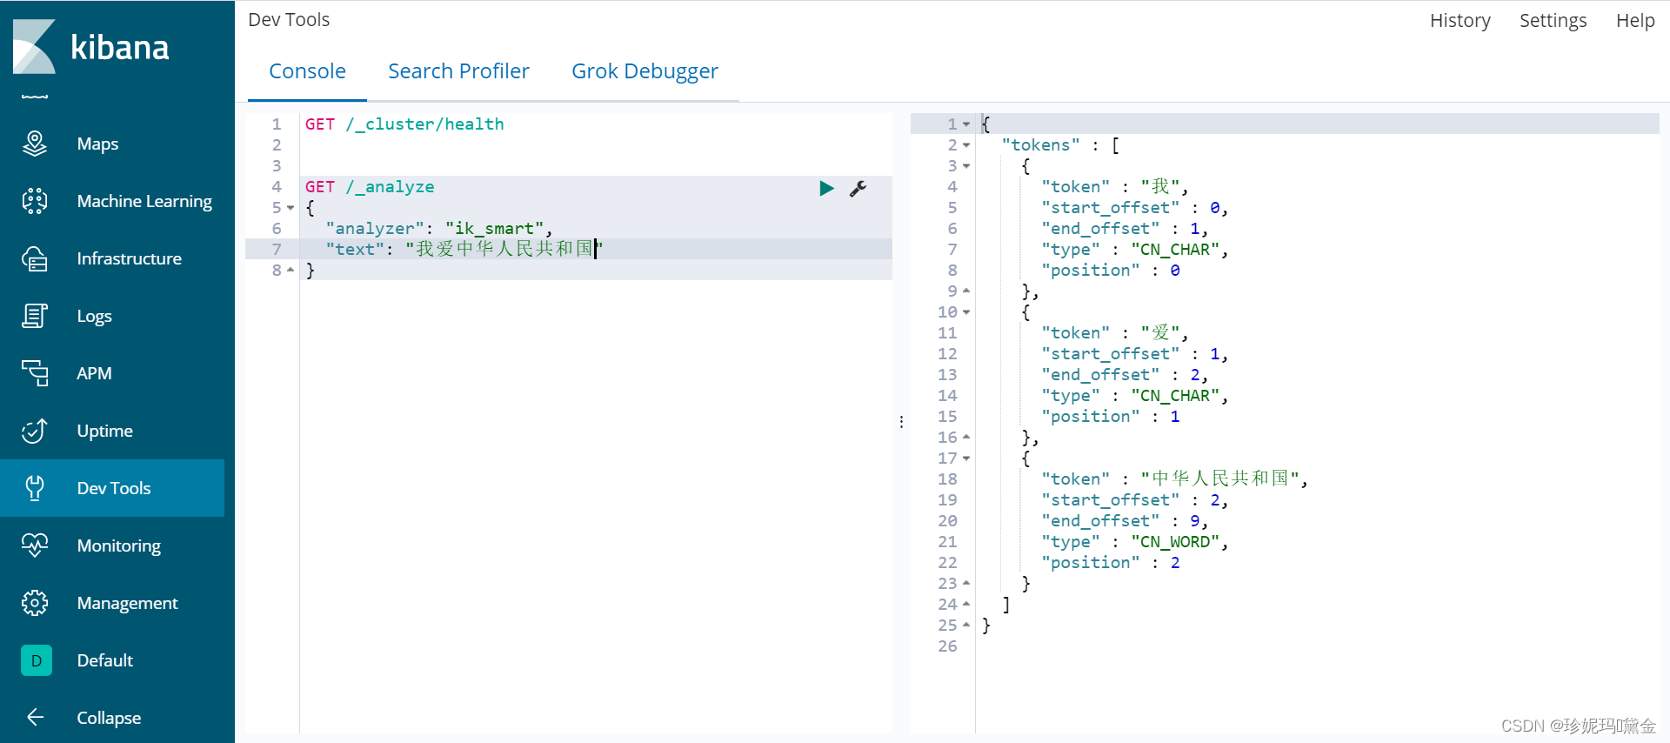Click response fold arrow on line 9
1670x743 pixels.
tap(966, 291)
